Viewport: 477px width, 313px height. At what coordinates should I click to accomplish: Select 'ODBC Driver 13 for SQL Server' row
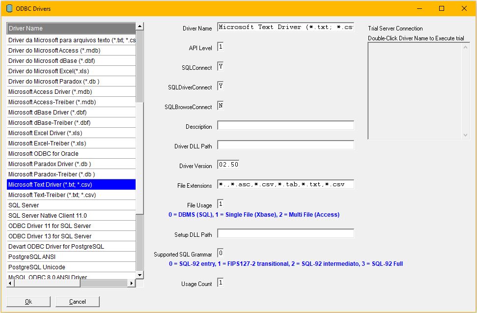[71, 236]
